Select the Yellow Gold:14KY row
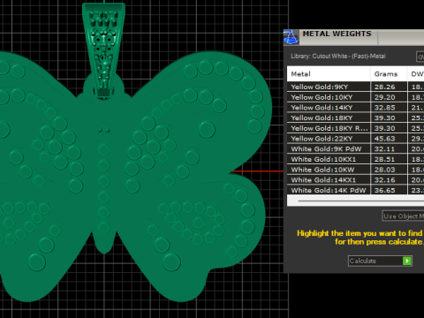Image resolution: width=424 pixels, height=318 pixels. point(355,108)
